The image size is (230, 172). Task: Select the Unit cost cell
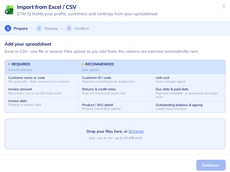[x=189, y=80]
